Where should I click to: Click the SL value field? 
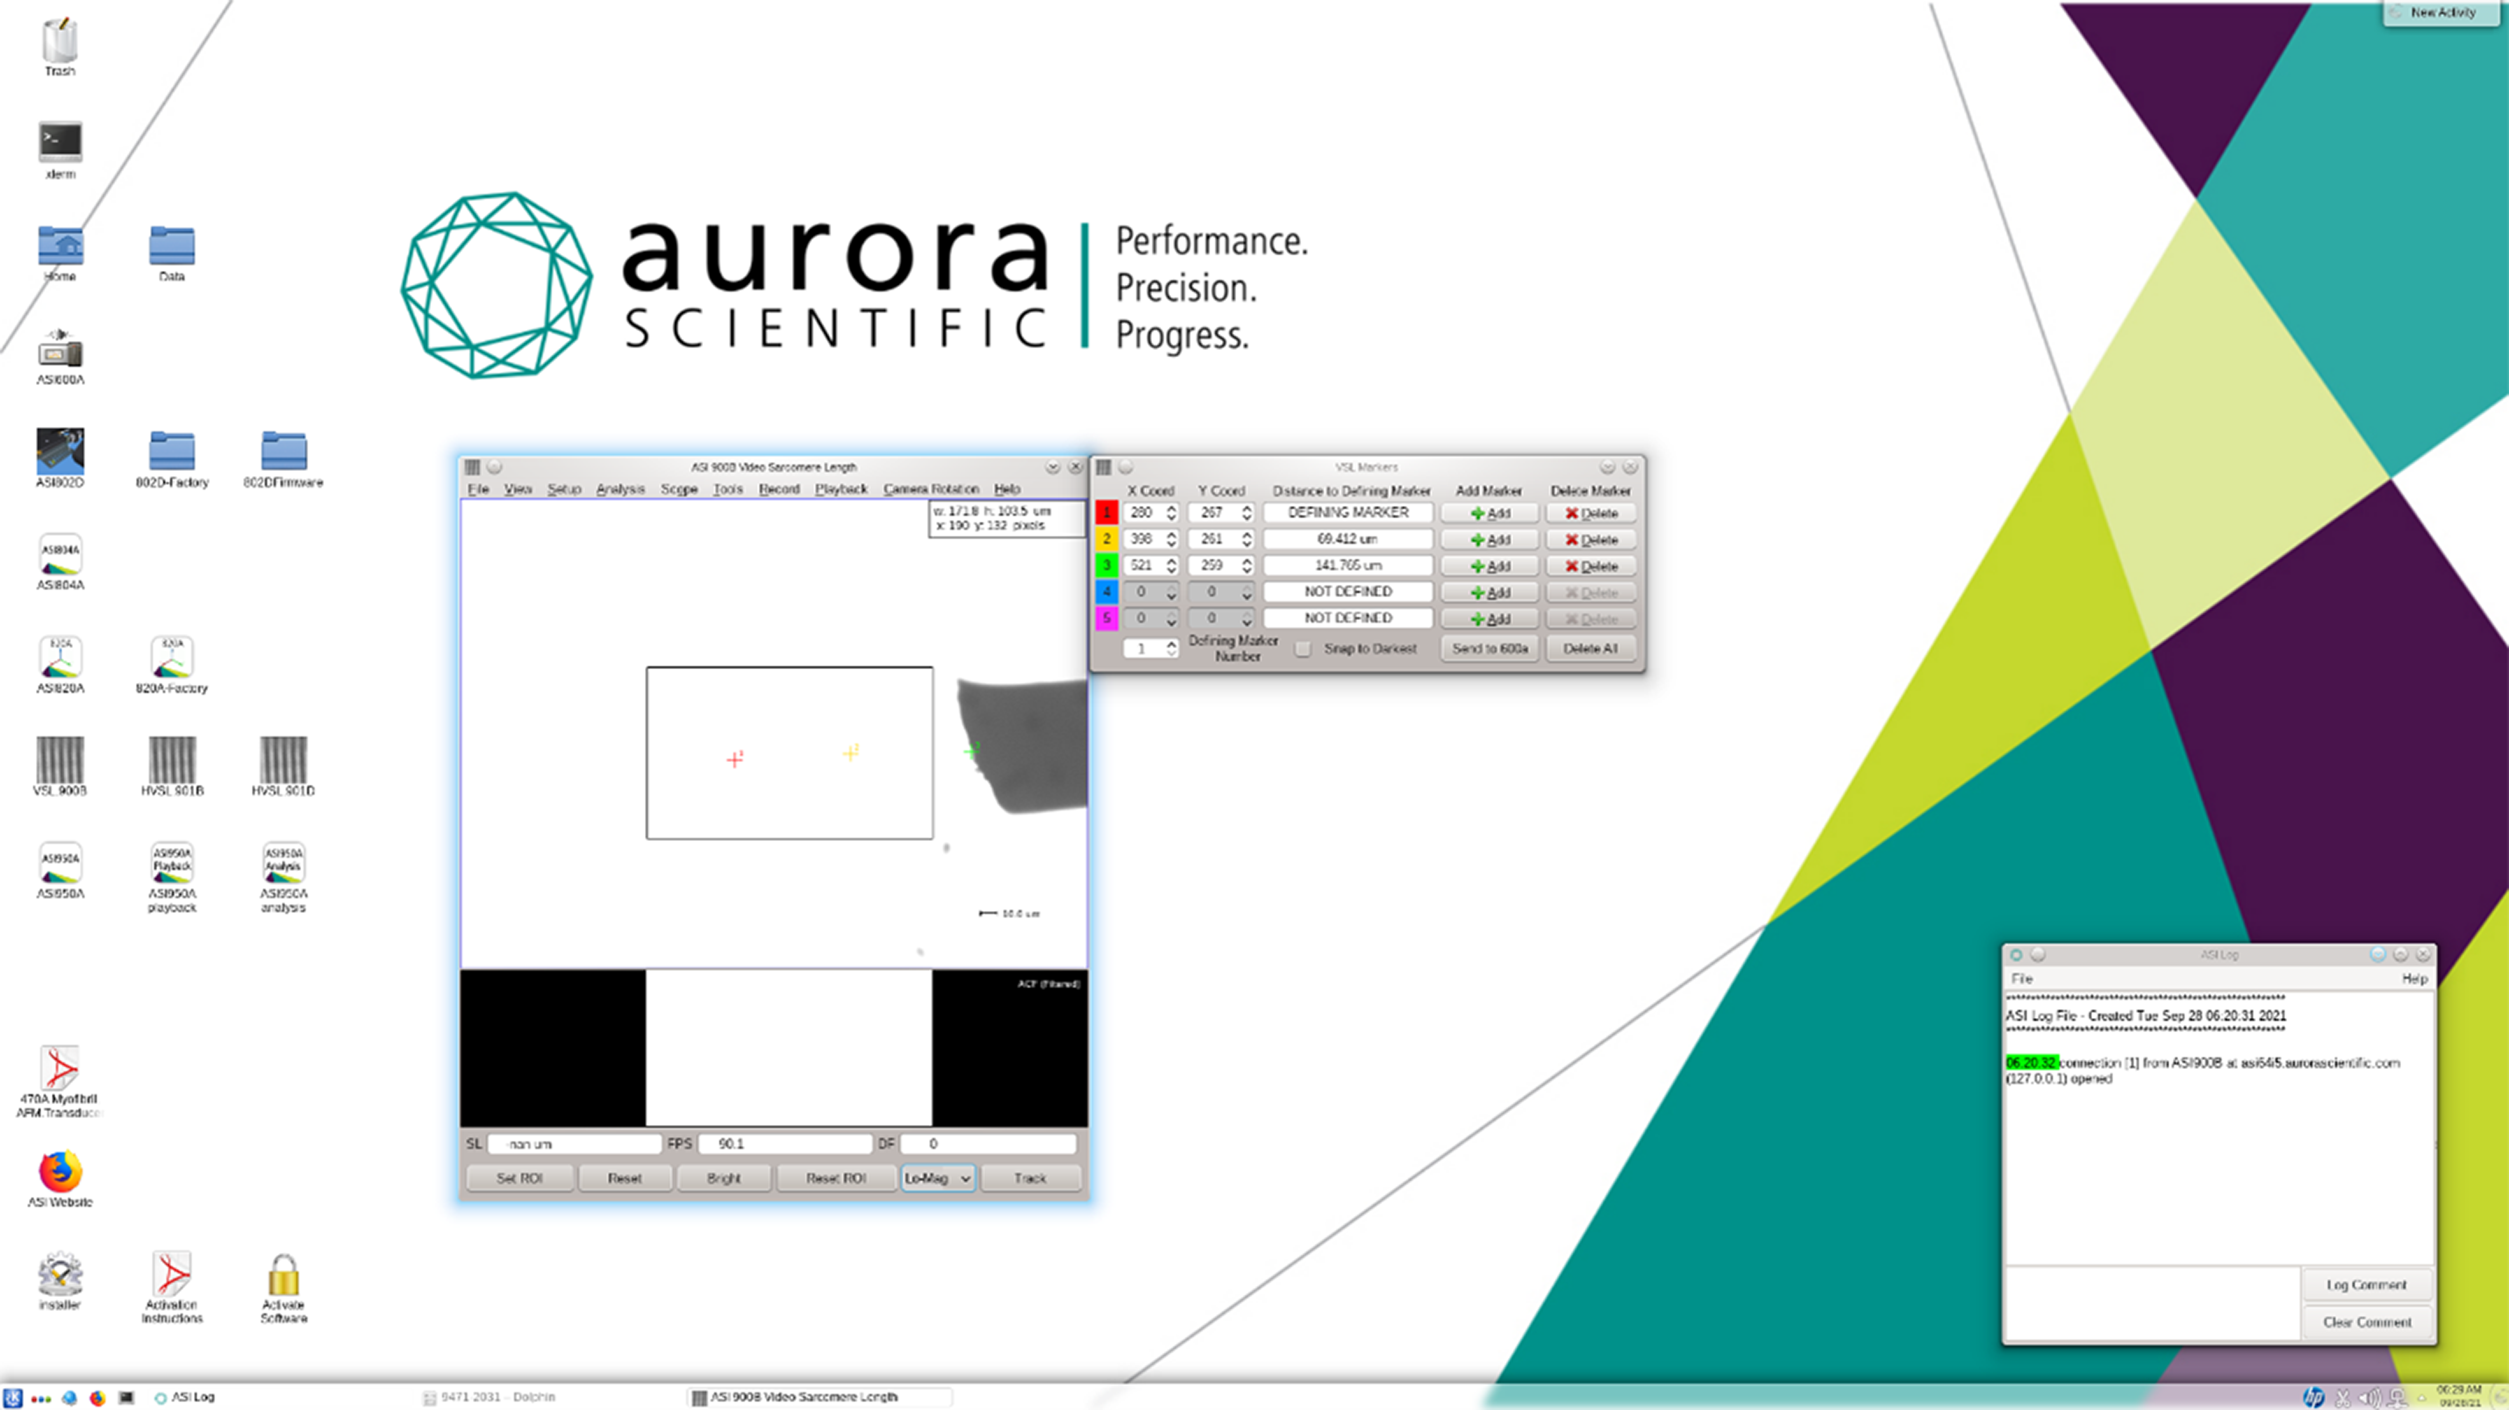(575, 1144)
